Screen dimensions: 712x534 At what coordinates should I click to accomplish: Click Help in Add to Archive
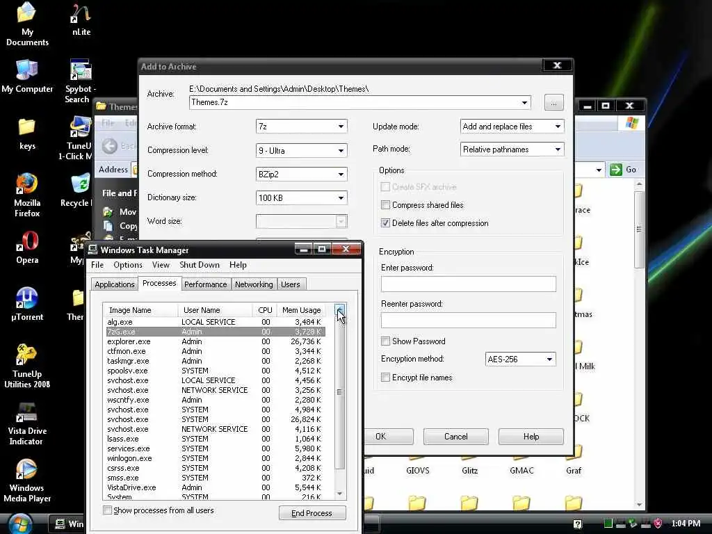coord(531,437)
